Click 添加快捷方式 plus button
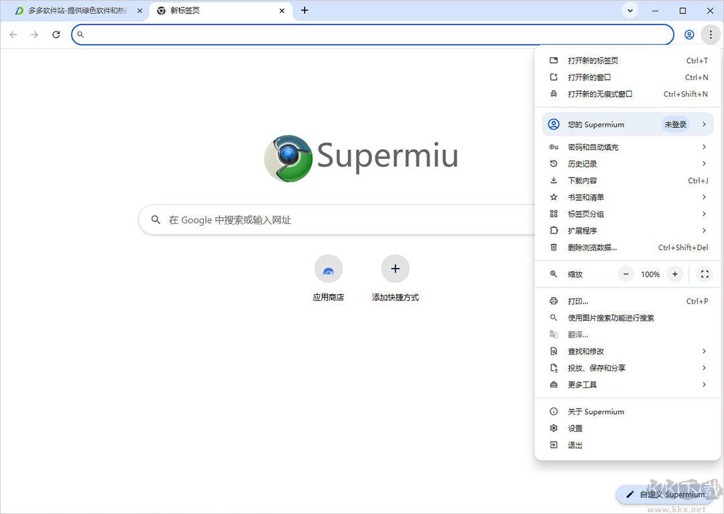 396,269
